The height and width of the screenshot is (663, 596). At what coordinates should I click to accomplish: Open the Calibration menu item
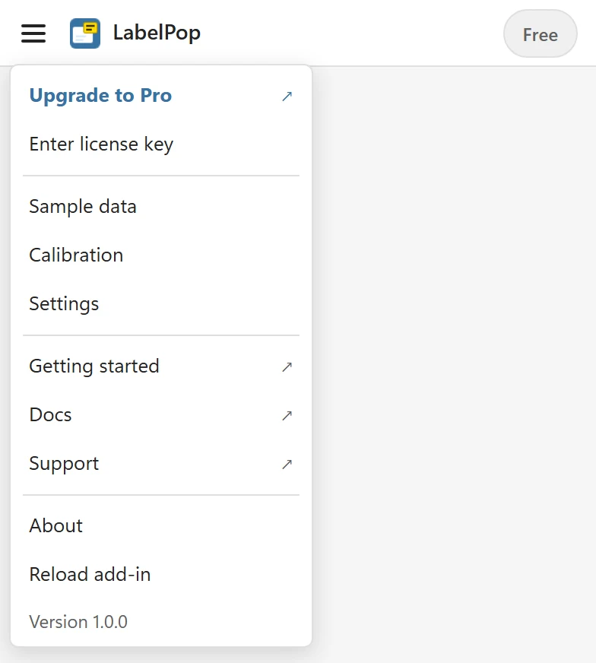coord(161,255)
